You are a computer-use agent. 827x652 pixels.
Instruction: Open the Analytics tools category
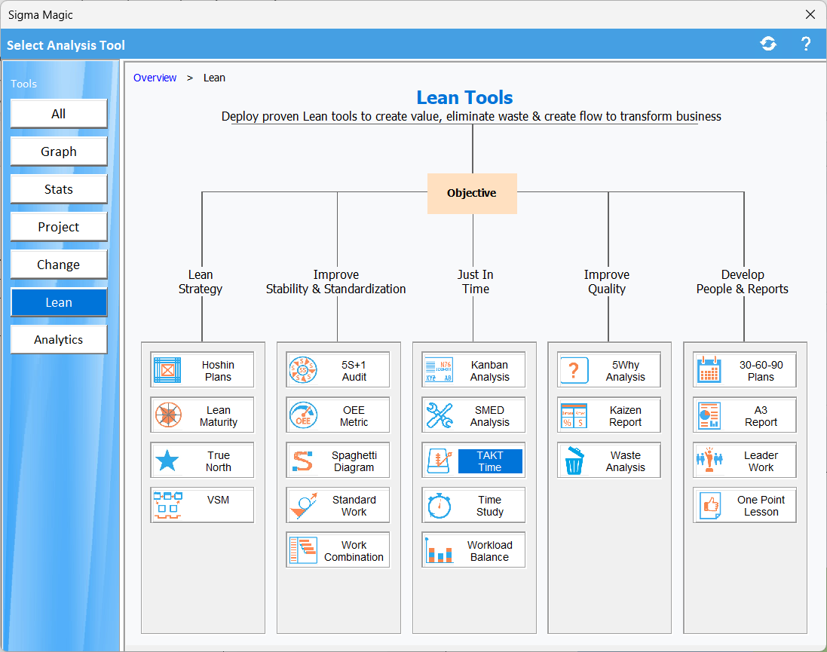59,339
